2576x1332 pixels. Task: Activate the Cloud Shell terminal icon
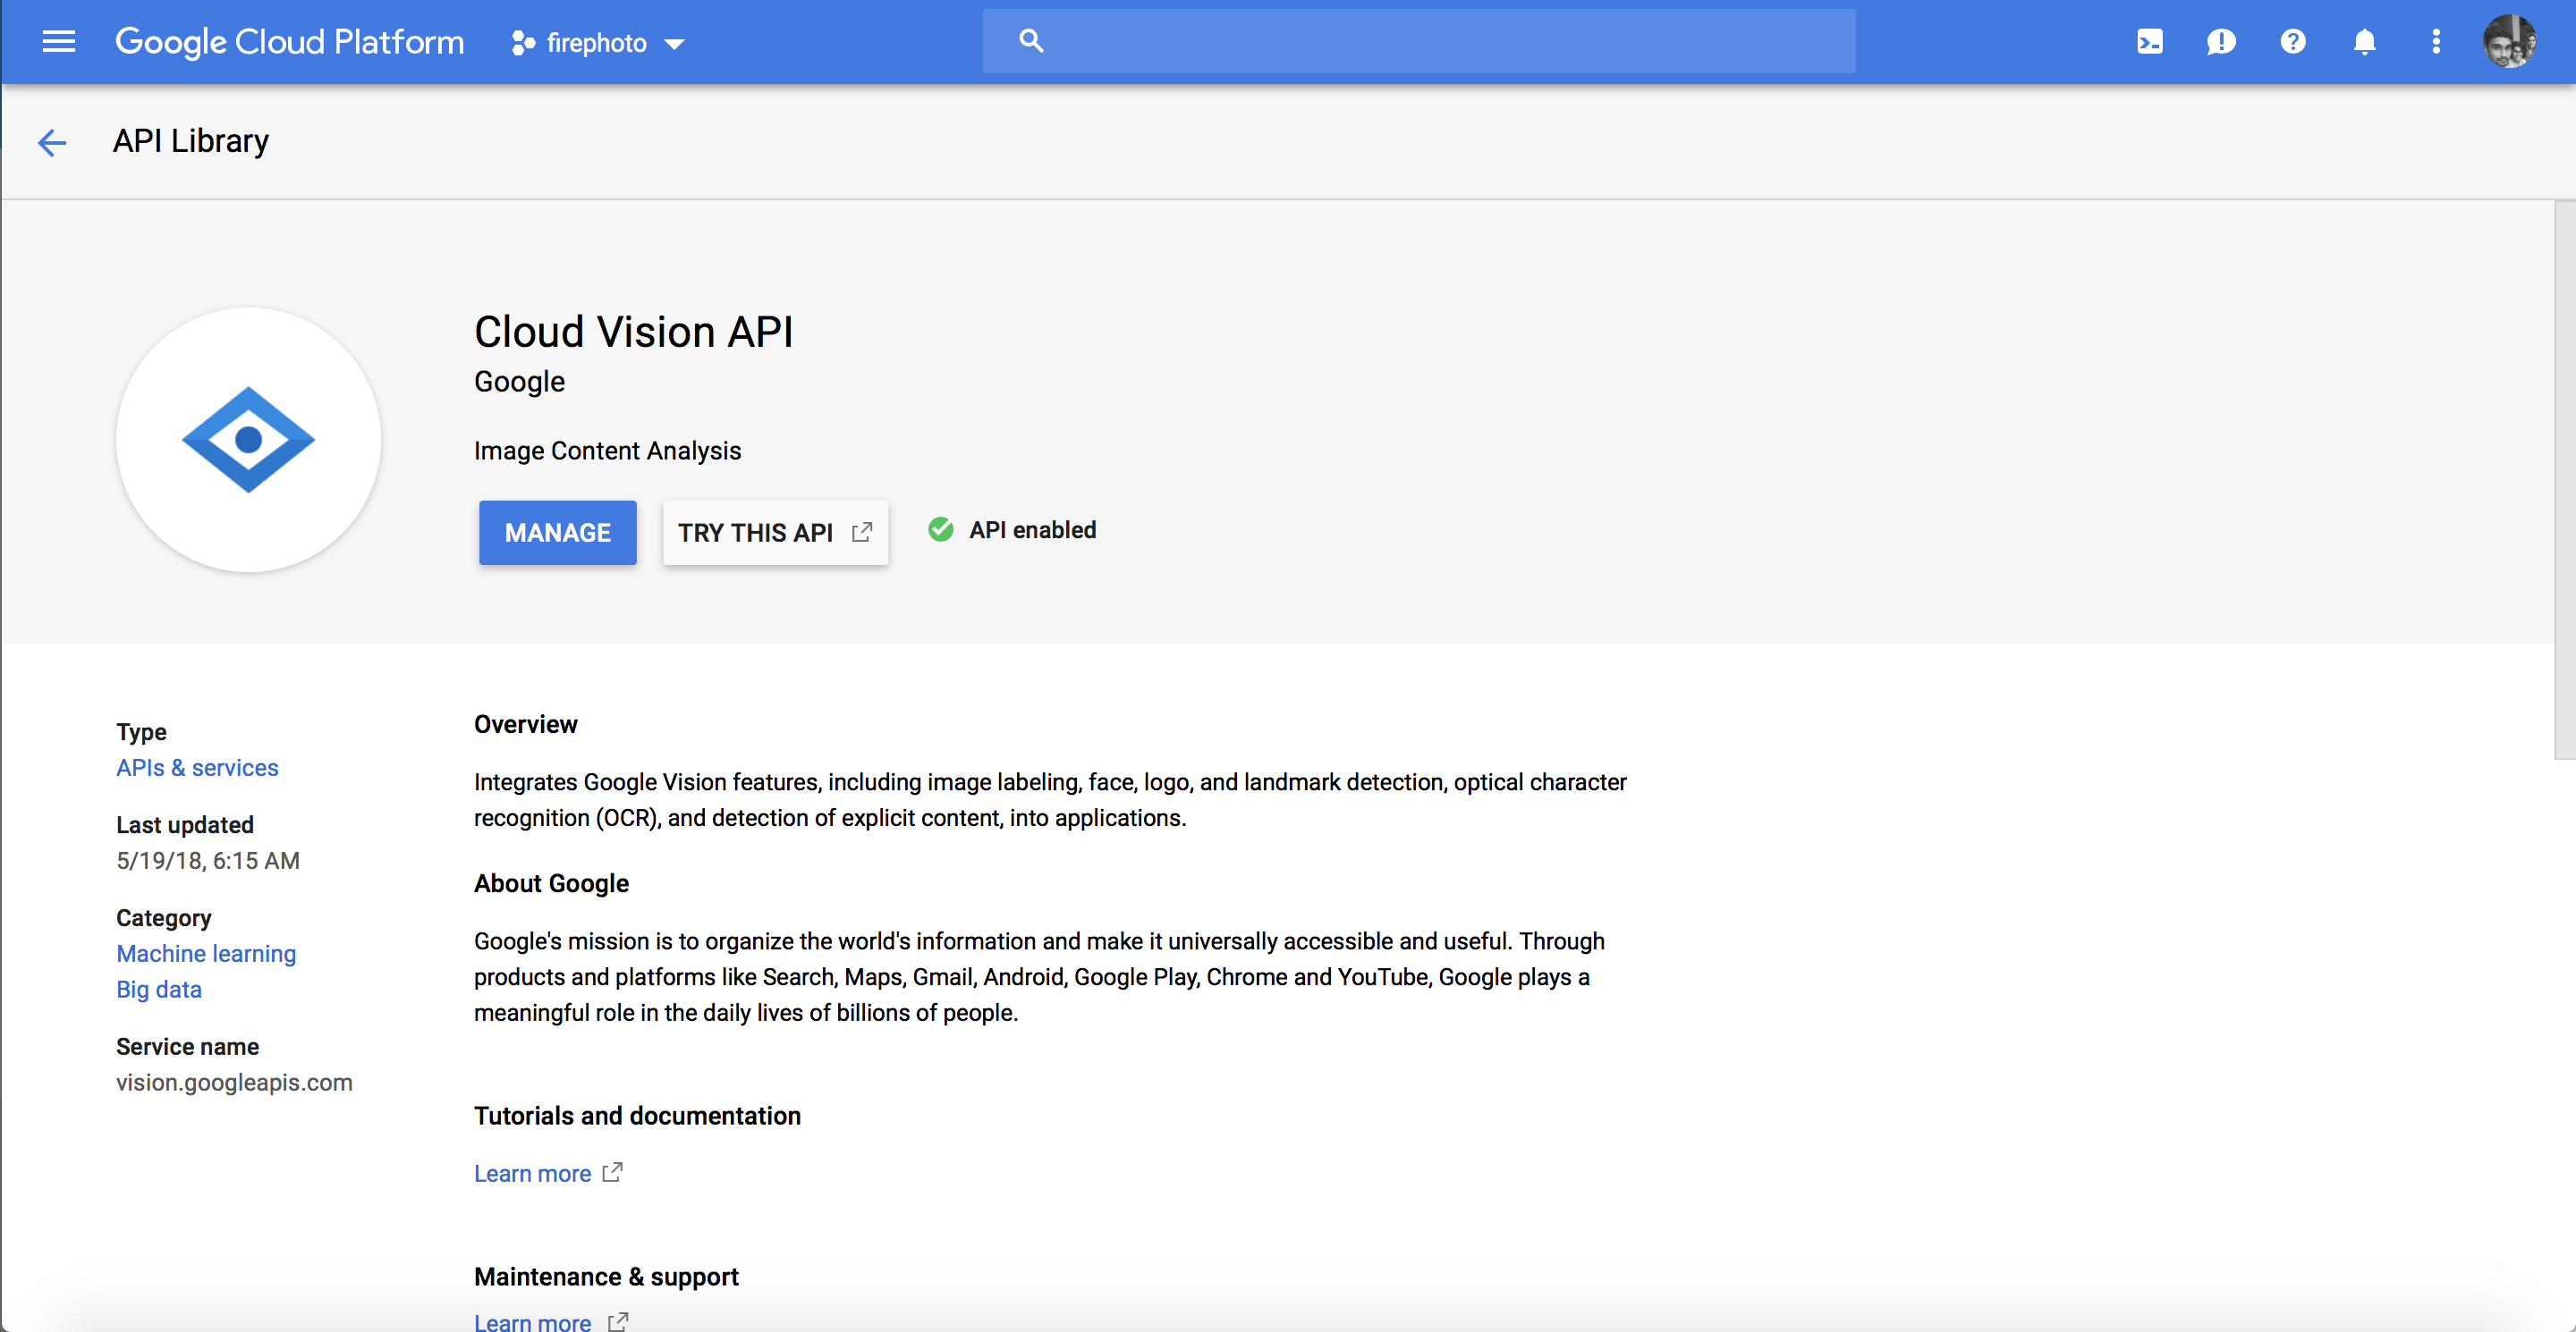click(2150, 42)
